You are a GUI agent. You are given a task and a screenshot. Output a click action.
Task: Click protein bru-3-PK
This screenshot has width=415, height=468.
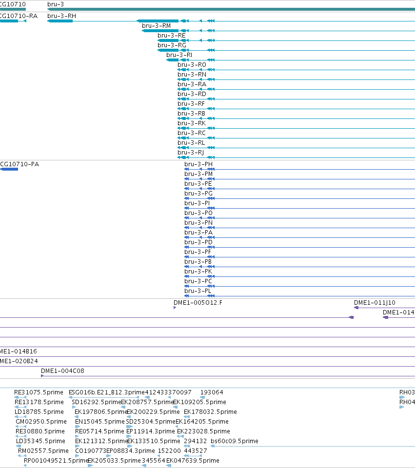[198, 272]
